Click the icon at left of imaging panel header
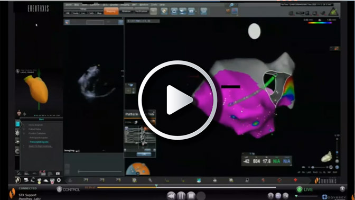 click(x=67, y=22)
